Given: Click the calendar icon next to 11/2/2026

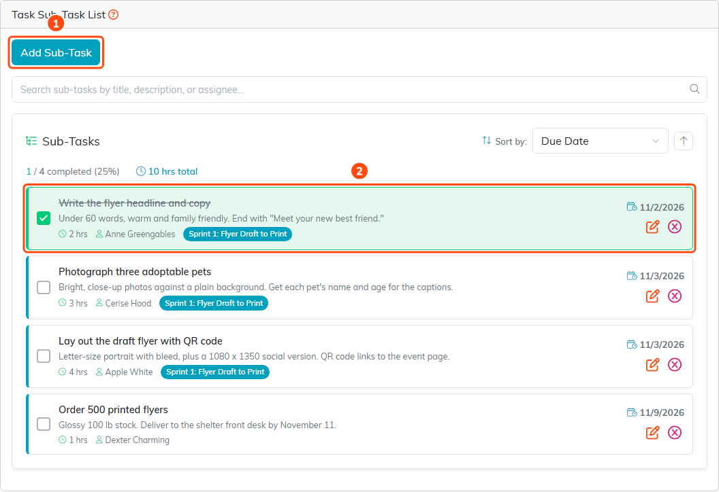Looking at the screenshot, I should (631, 207).
